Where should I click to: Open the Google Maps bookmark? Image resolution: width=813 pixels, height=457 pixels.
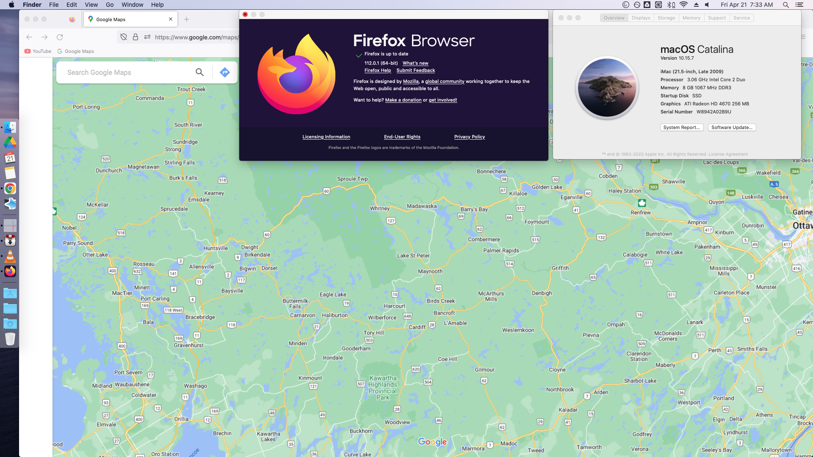pos(75,51)
